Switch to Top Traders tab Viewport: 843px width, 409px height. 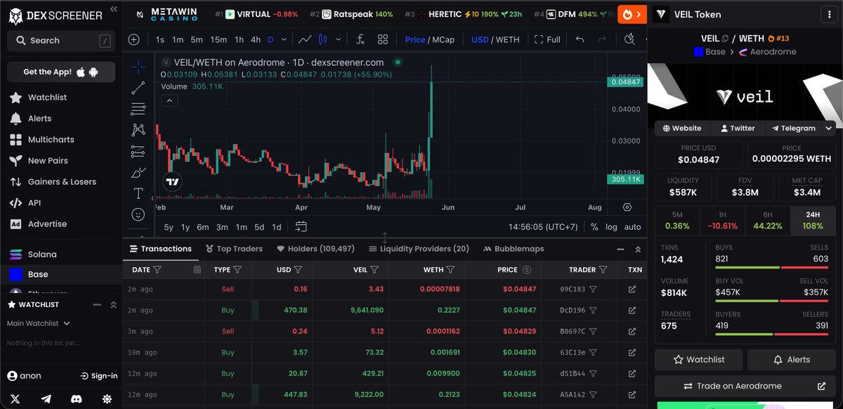click(234, 249)
